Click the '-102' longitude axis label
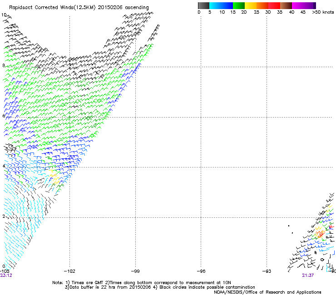Viewport: 336px width, 295px height. coord(69,271)
